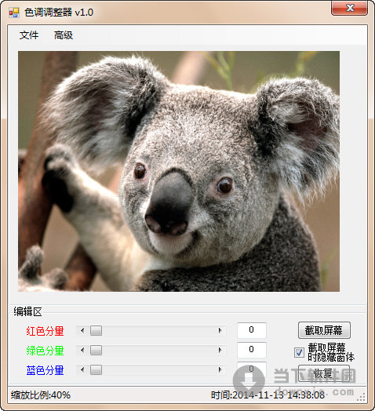Screen dimensions: 375x411
Task: Click left arrow of 红色分量 scrollbar
Action: [82, 330]
